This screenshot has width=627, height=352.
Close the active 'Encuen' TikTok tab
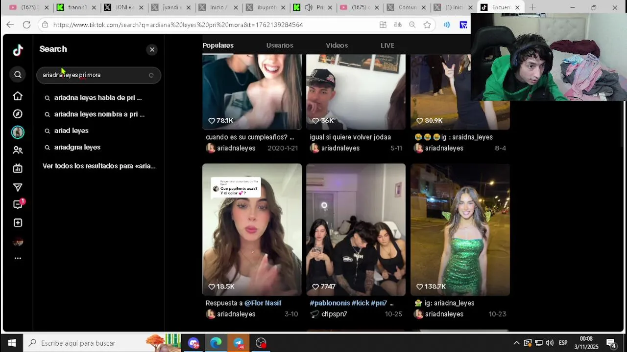pyautogui.click(x=517, y=7)
